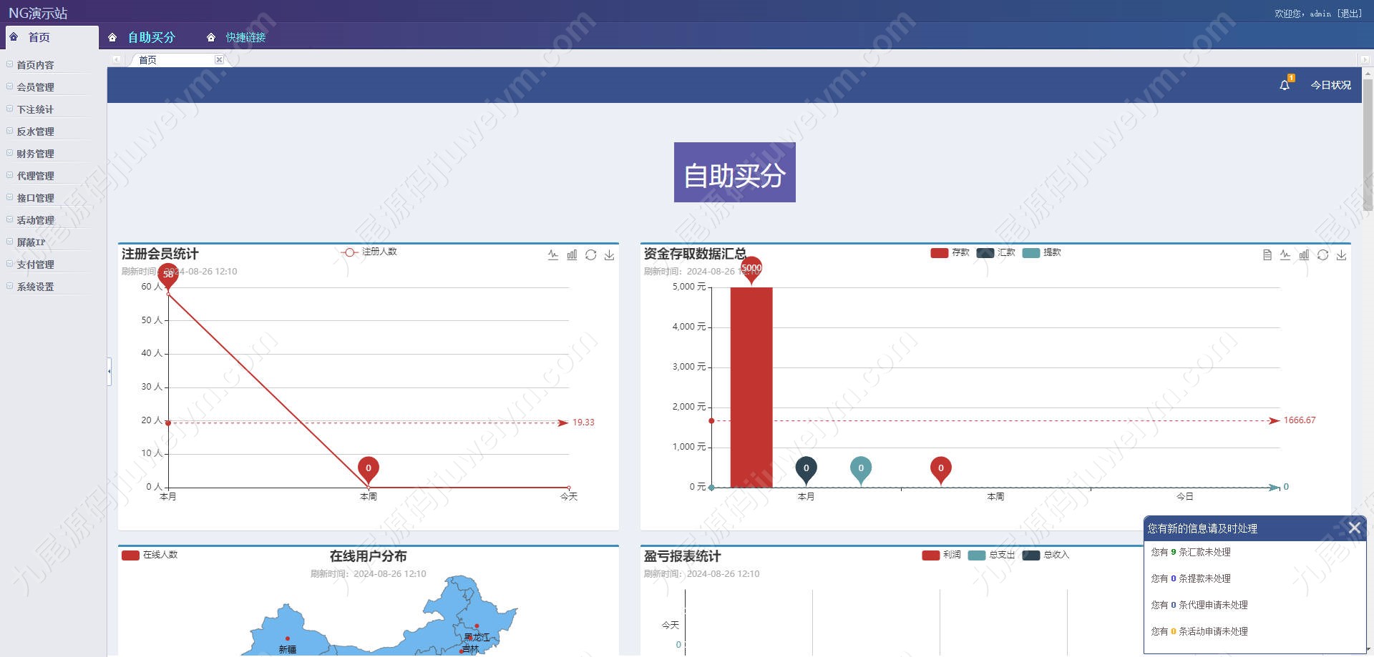The height and width of the screenshot is (657, 1374).
Task: Refresh the funds deposit chart
Action: click(1322, 255)
